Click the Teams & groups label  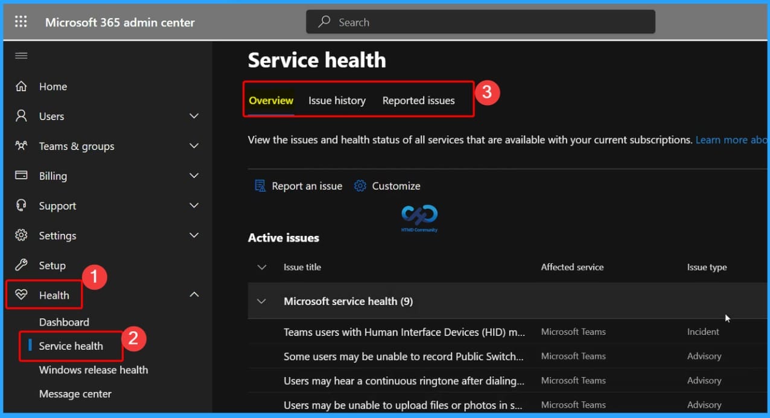click(77, 146)
